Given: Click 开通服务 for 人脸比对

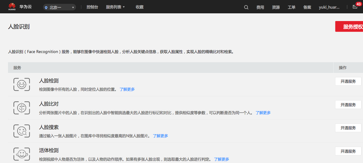Looking at the screenshot, I should coord(348,105).
